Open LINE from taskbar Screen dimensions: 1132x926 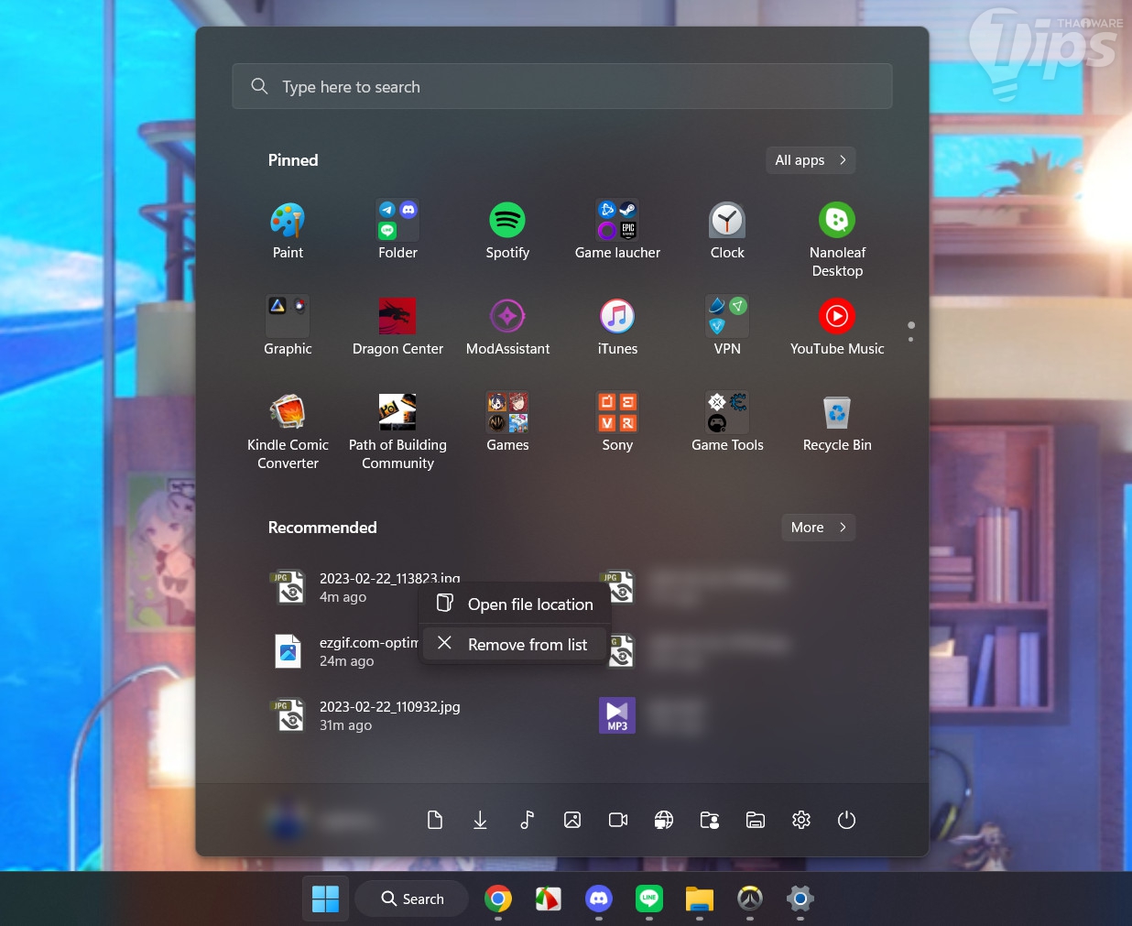click(x=649, y=899)
